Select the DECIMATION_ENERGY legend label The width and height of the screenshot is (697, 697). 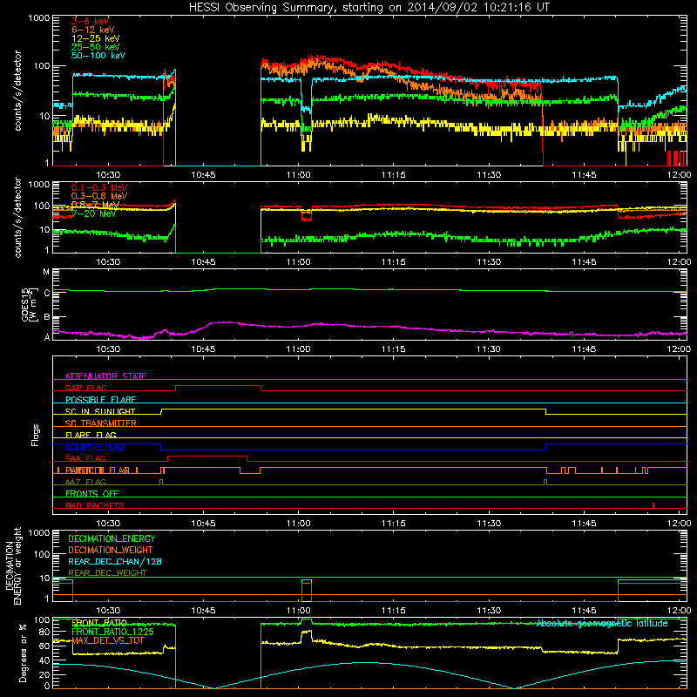(x=112, y=538)
